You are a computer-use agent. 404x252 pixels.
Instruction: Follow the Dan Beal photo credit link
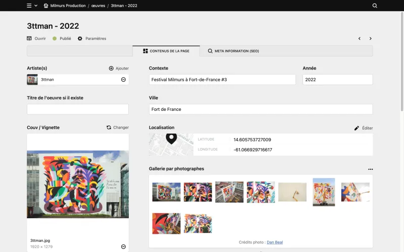click(x=275, y=242)
